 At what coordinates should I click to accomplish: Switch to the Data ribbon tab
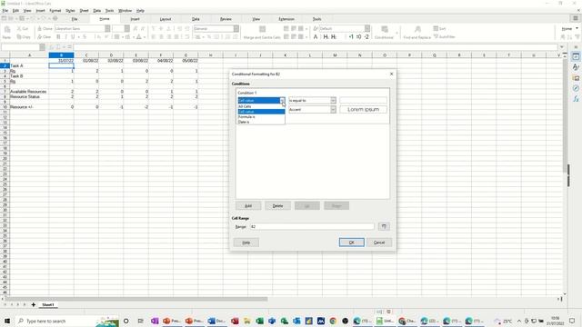(x=196, y=19)
